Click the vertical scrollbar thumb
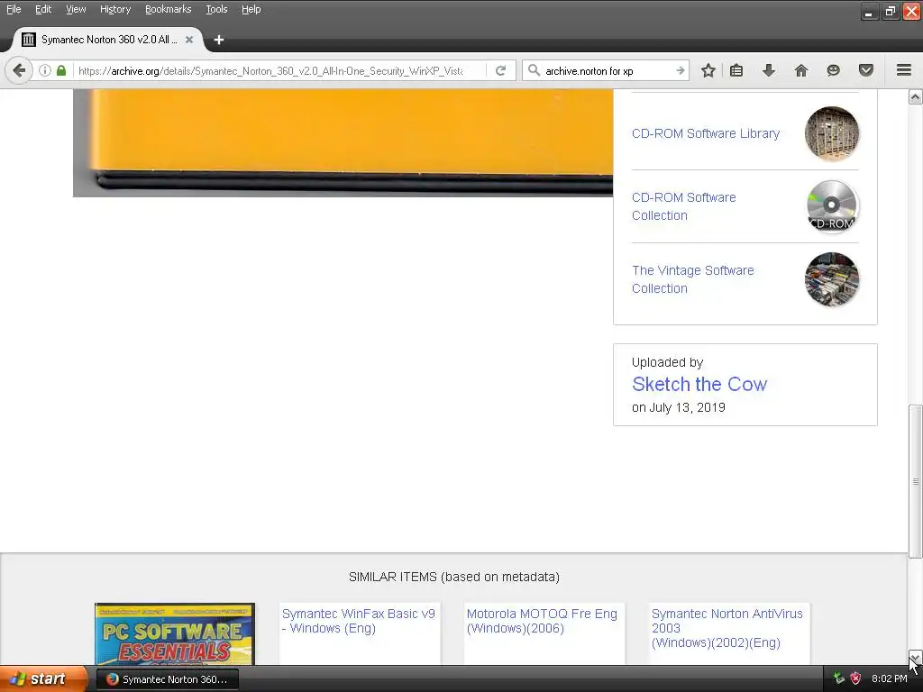Image resolution: width=923 pixels, height=692 pixels. point(916,481)
